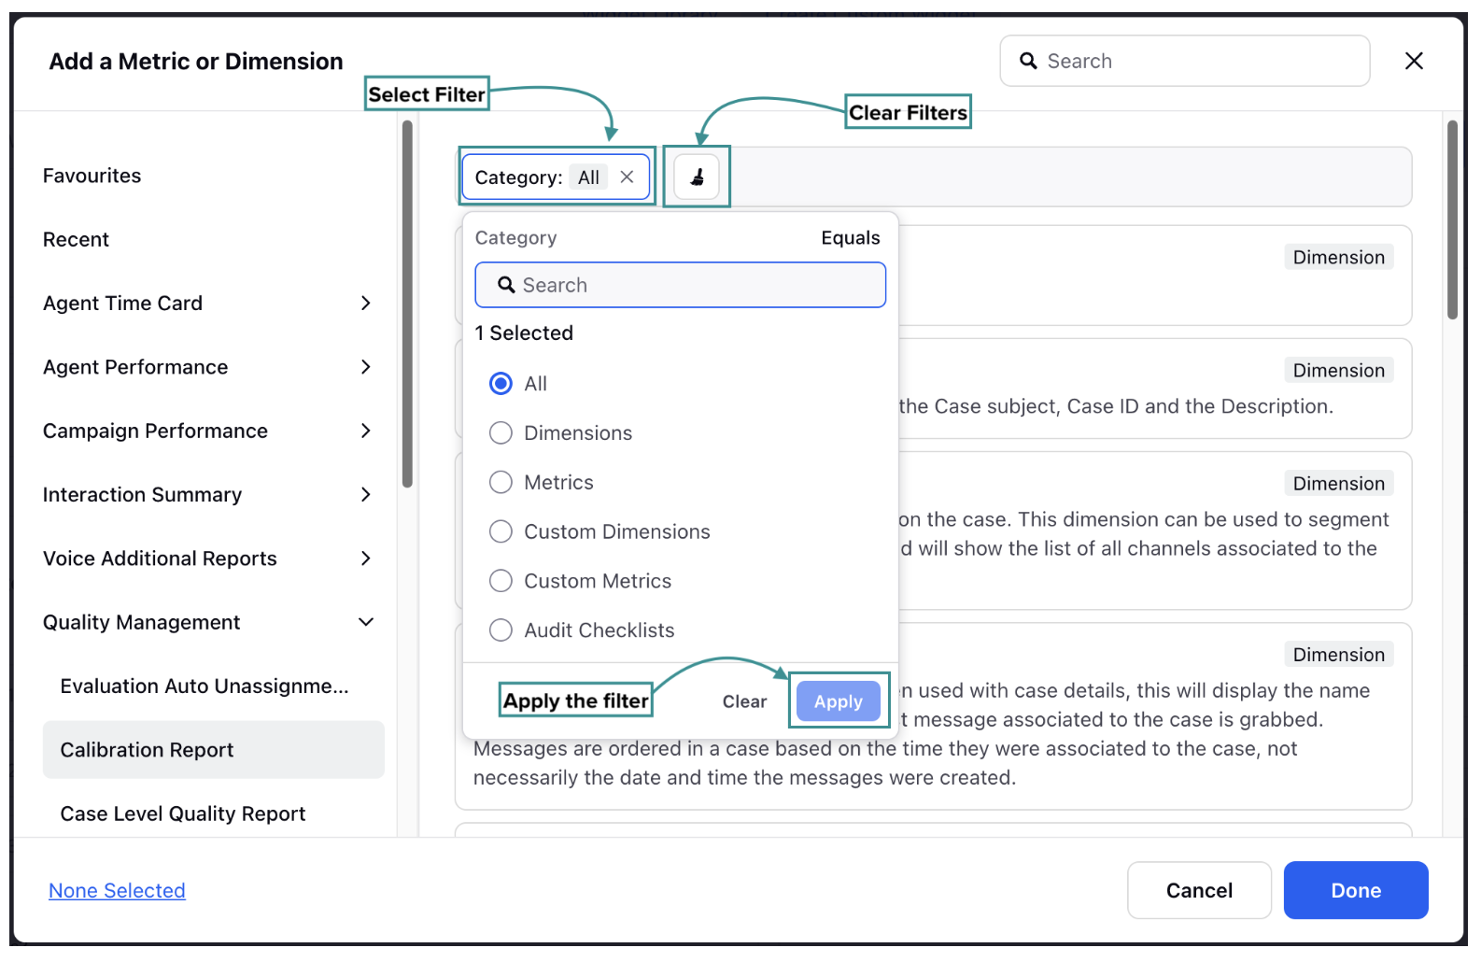Click the top dialog Search field
The width and height of the screenshot is (1481, 962).
[1185, 61]
